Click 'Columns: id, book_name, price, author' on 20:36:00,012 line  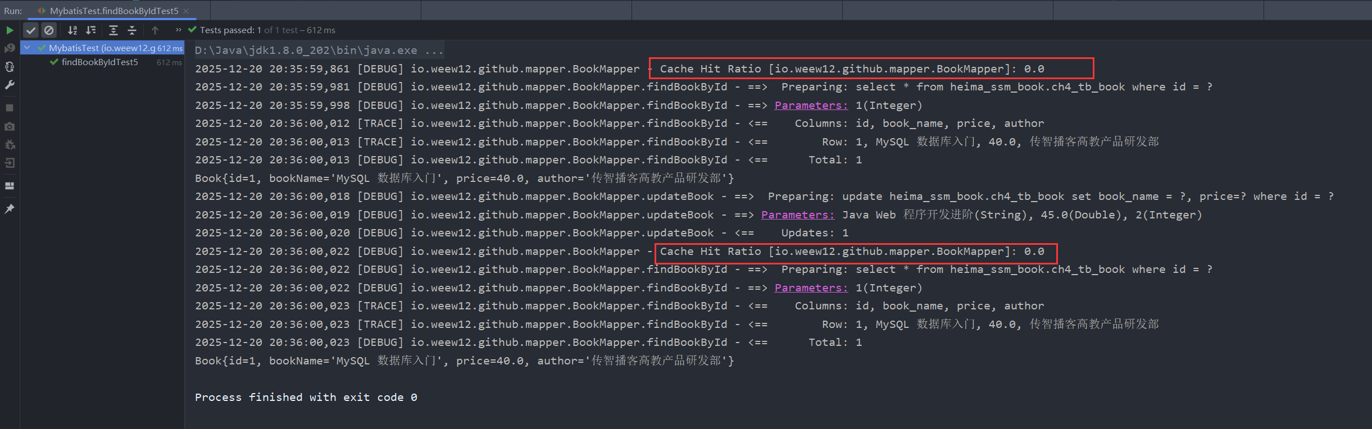[919, 124]
